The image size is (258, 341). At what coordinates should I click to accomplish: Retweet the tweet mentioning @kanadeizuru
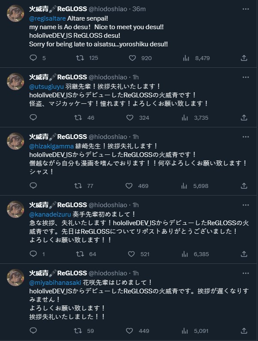(79, 254)
